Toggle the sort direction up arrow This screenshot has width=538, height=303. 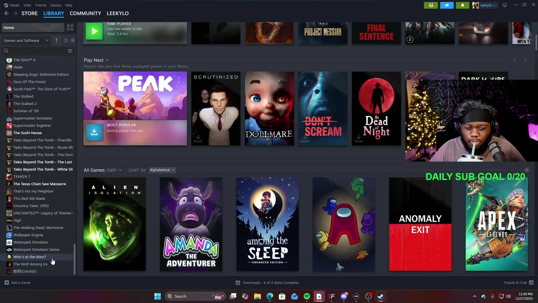point(57,40)
